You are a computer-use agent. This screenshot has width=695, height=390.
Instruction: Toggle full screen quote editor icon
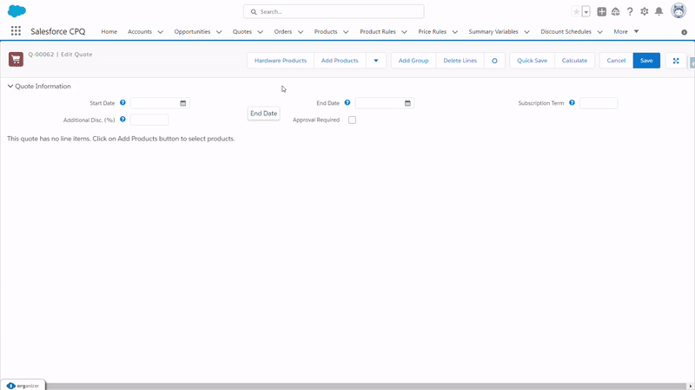(x=676, y=61)
